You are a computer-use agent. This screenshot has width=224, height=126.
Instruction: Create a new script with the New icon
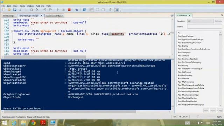pos(4,10)
